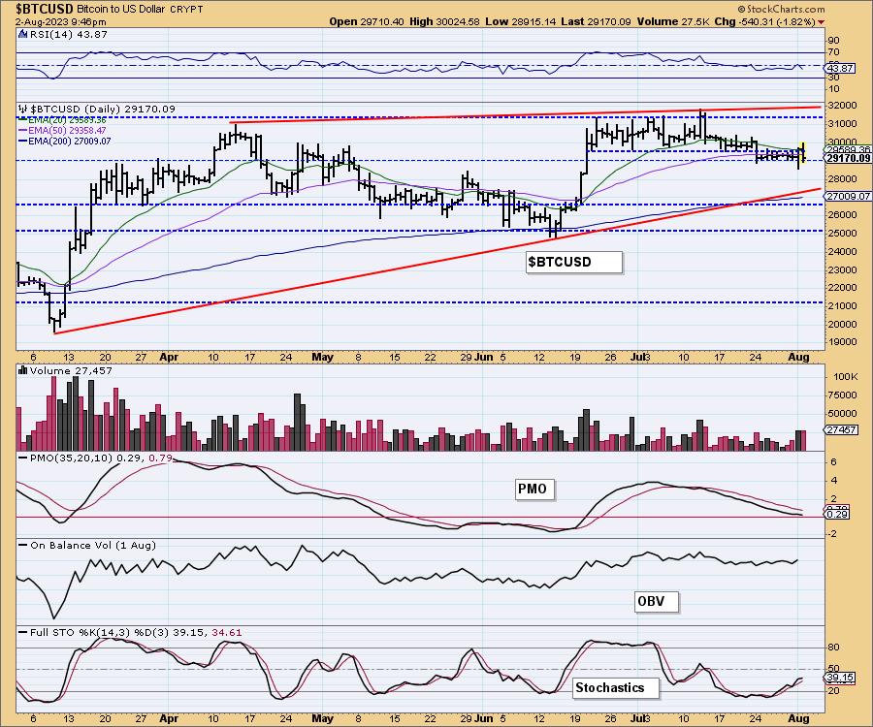Select the EMA(20) legend entry
Viewport: 873px width, 727px height.
62,119
